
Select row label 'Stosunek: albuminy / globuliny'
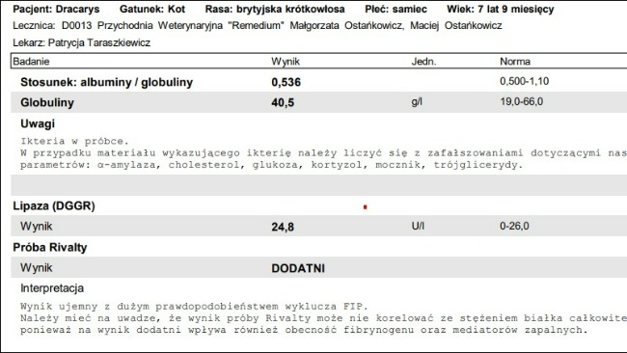point(107,82)
